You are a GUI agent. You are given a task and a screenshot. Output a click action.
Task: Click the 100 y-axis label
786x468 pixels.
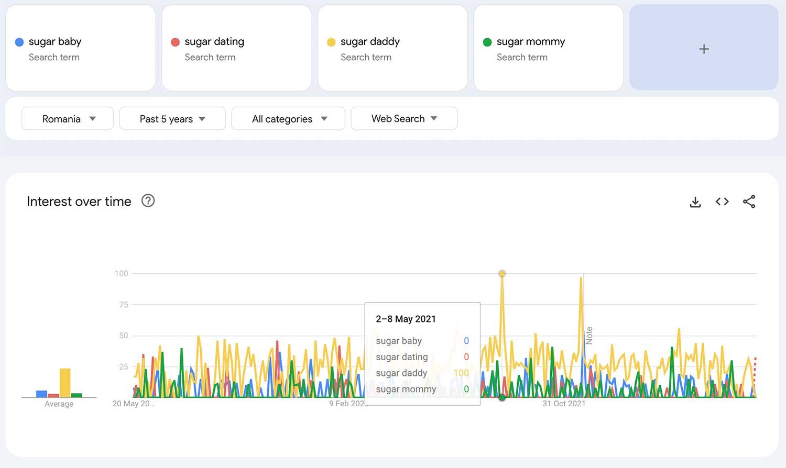(x=122, y=273)
